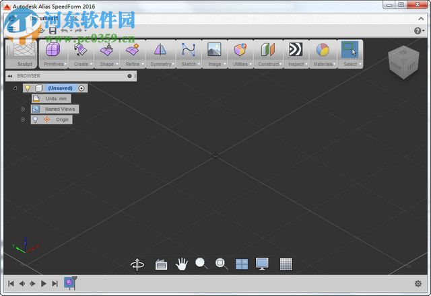Click the Symmetry tool icon
The image size is (431, 296).
pos(160,50)
